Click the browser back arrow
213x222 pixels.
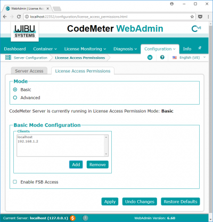5,17
